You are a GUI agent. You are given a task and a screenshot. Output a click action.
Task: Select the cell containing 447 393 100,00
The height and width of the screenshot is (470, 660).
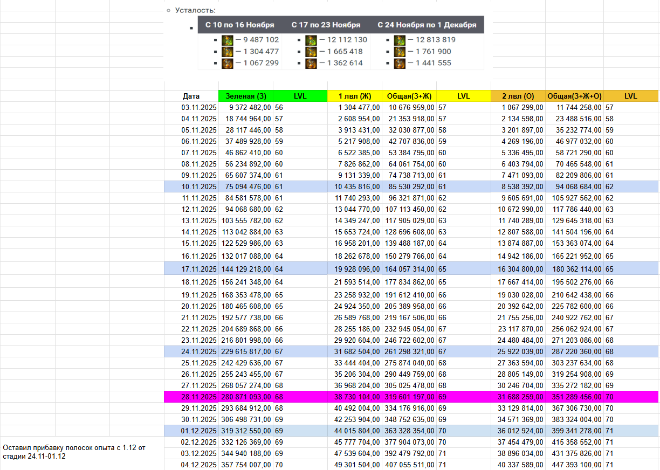(x=574, y=465)
